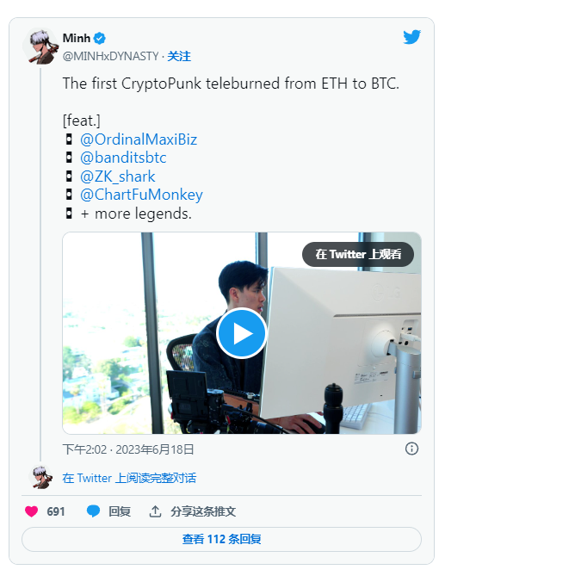Click the 关注 follow link
Image resolution: width=575 pixels, height=582 pixels.
(x=179, y=56)
